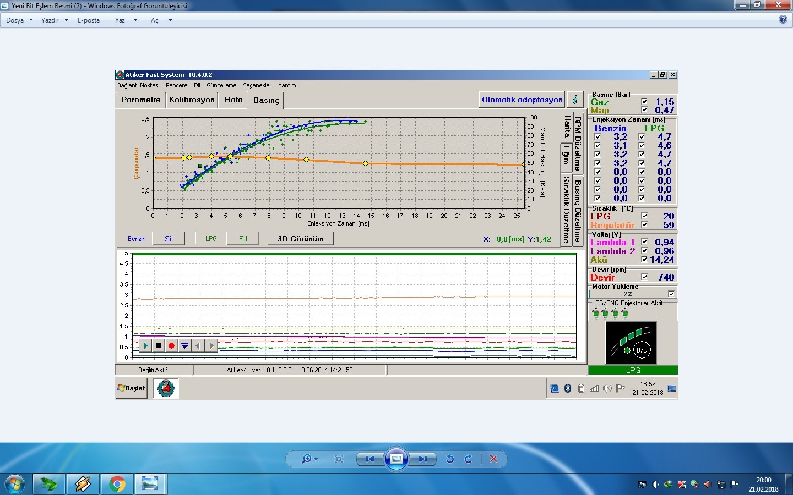
Task: Click the Sil button next to Benzin
Action: coord(169,239)
